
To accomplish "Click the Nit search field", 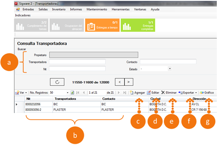I will pos(77,69).
